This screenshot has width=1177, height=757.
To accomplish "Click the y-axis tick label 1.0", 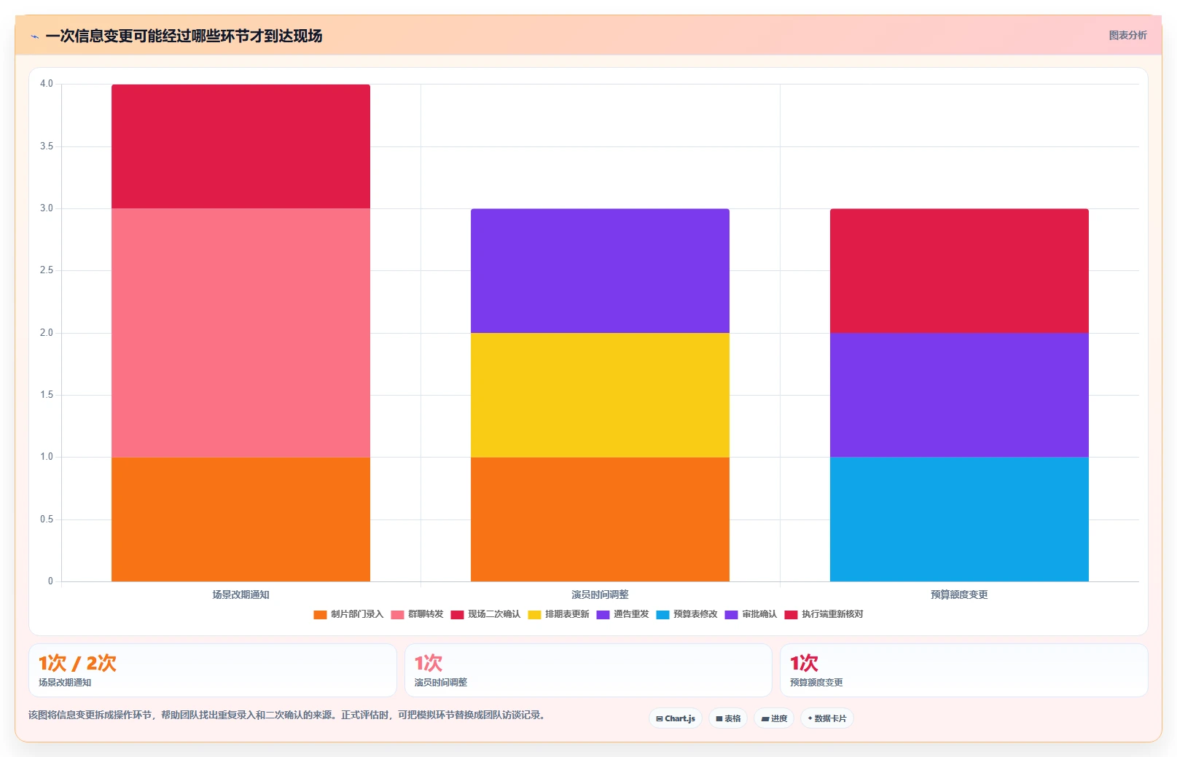I will tap(47, 457).
